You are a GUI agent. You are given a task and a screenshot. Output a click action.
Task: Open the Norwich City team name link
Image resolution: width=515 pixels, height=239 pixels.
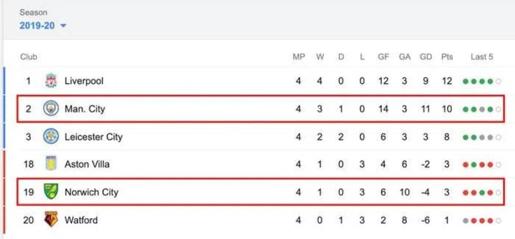91,193
